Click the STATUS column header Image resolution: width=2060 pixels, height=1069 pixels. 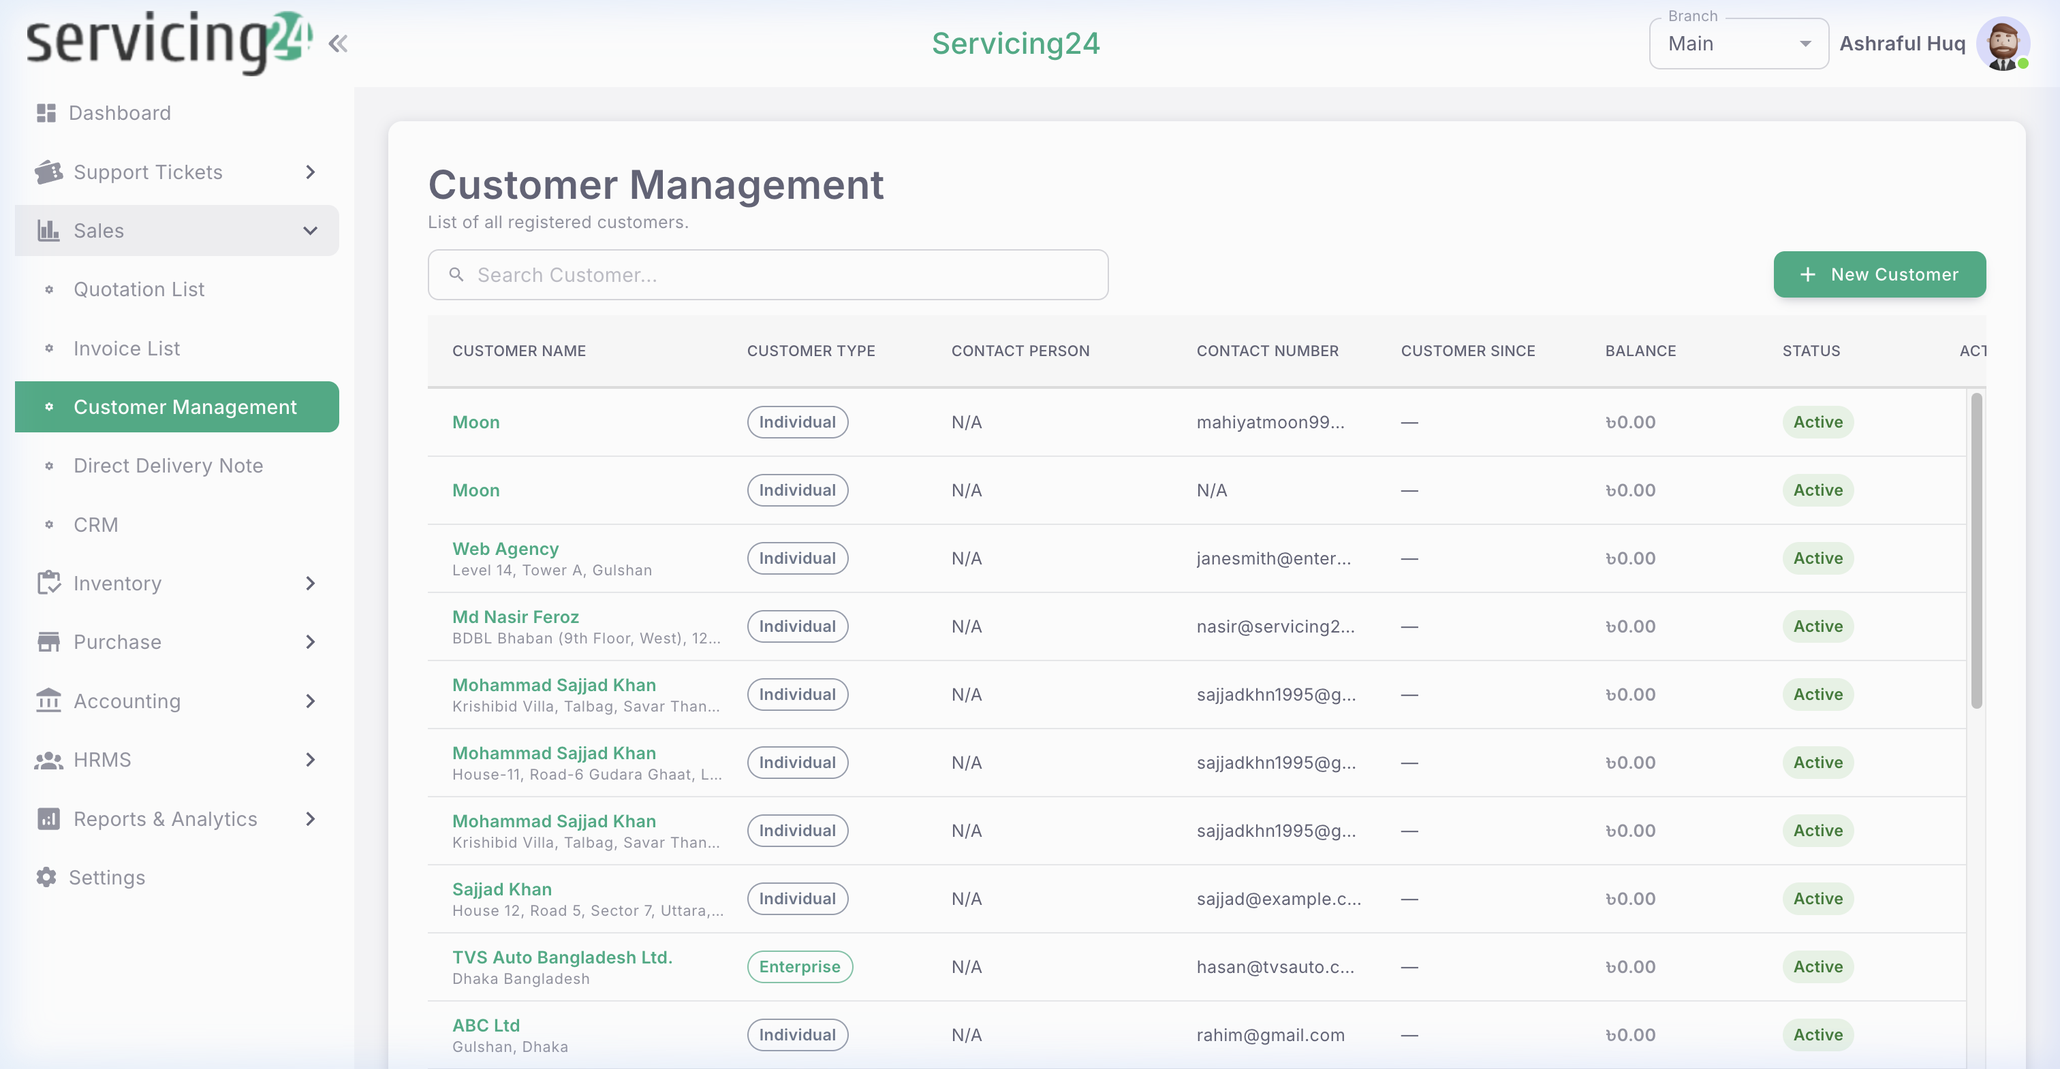1811,351
